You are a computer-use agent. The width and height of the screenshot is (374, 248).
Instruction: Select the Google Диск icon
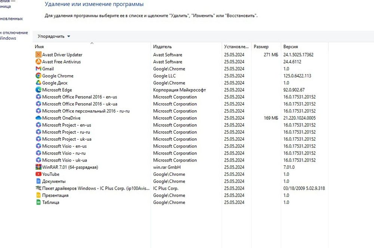(38, 83)
